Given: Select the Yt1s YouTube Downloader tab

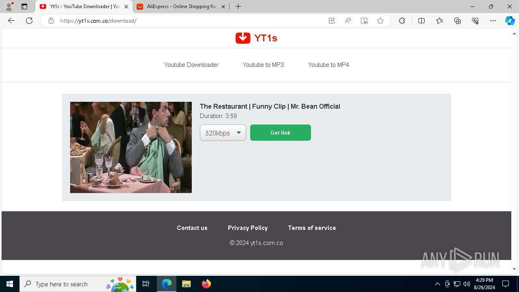Looking at the screenshot, I should point(84,6).
